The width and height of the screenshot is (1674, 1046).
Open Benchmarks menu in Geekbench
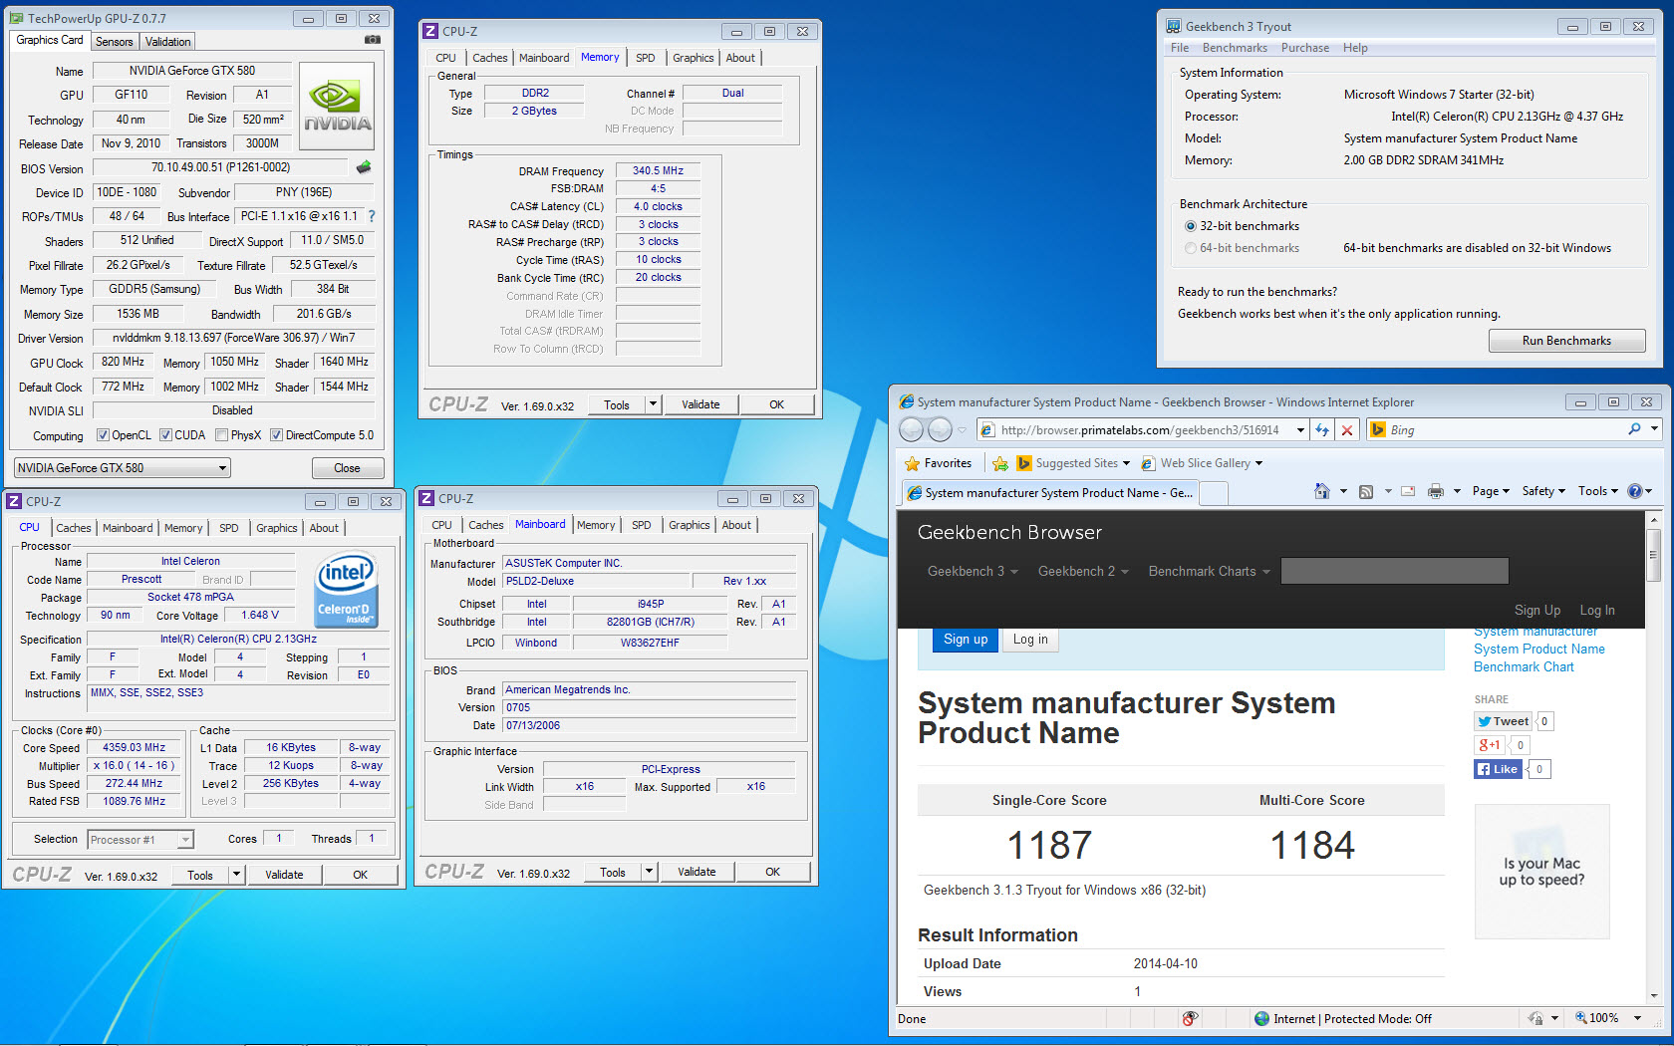tap(1235, 48)
